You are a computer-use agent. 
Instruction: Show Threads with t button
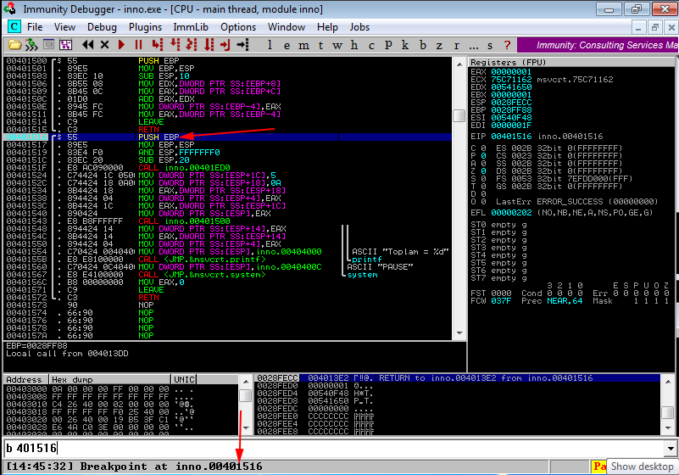pos(320,45)
